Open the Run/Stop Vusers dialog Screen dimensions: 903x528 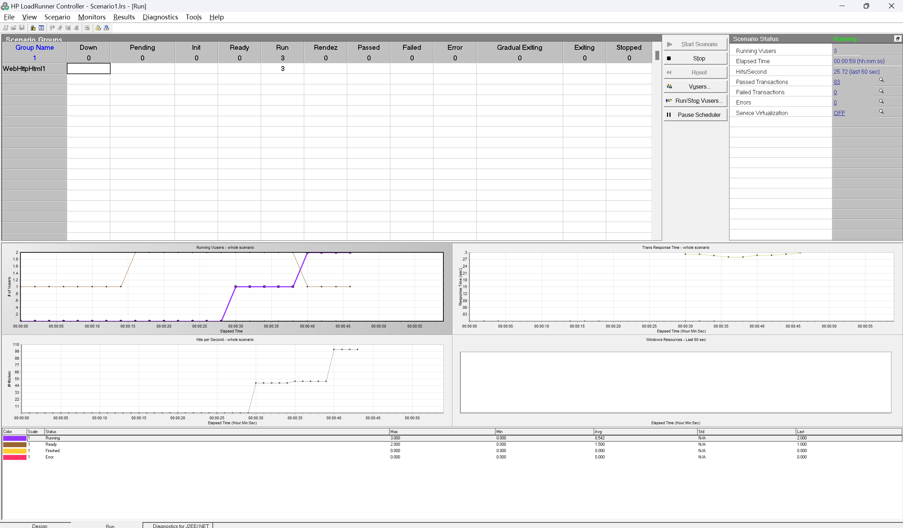[695, 101]
